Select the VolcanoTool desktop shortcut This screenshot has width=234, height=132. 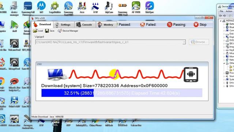[x=14, y=43]
